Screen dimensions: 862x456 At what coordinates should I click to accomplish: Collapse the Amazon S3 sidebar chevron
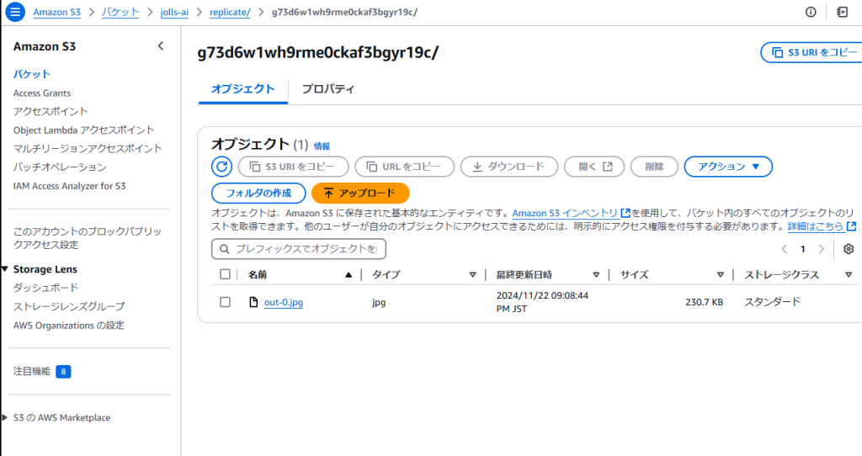(161, 46)
